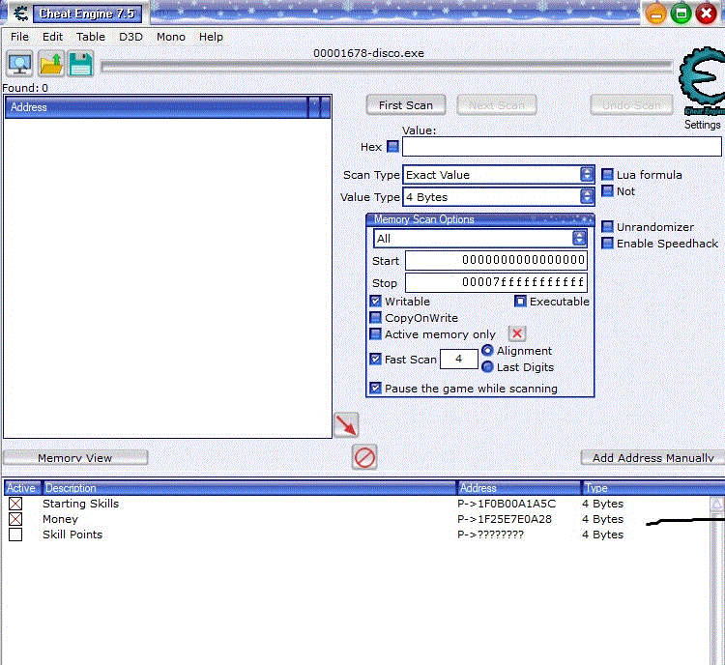Enable the Unrandomizer option

click(x=607, y=226)
